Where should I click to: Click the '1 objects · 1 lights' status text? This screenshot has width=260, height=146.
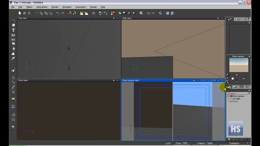(x=205, y=143)
